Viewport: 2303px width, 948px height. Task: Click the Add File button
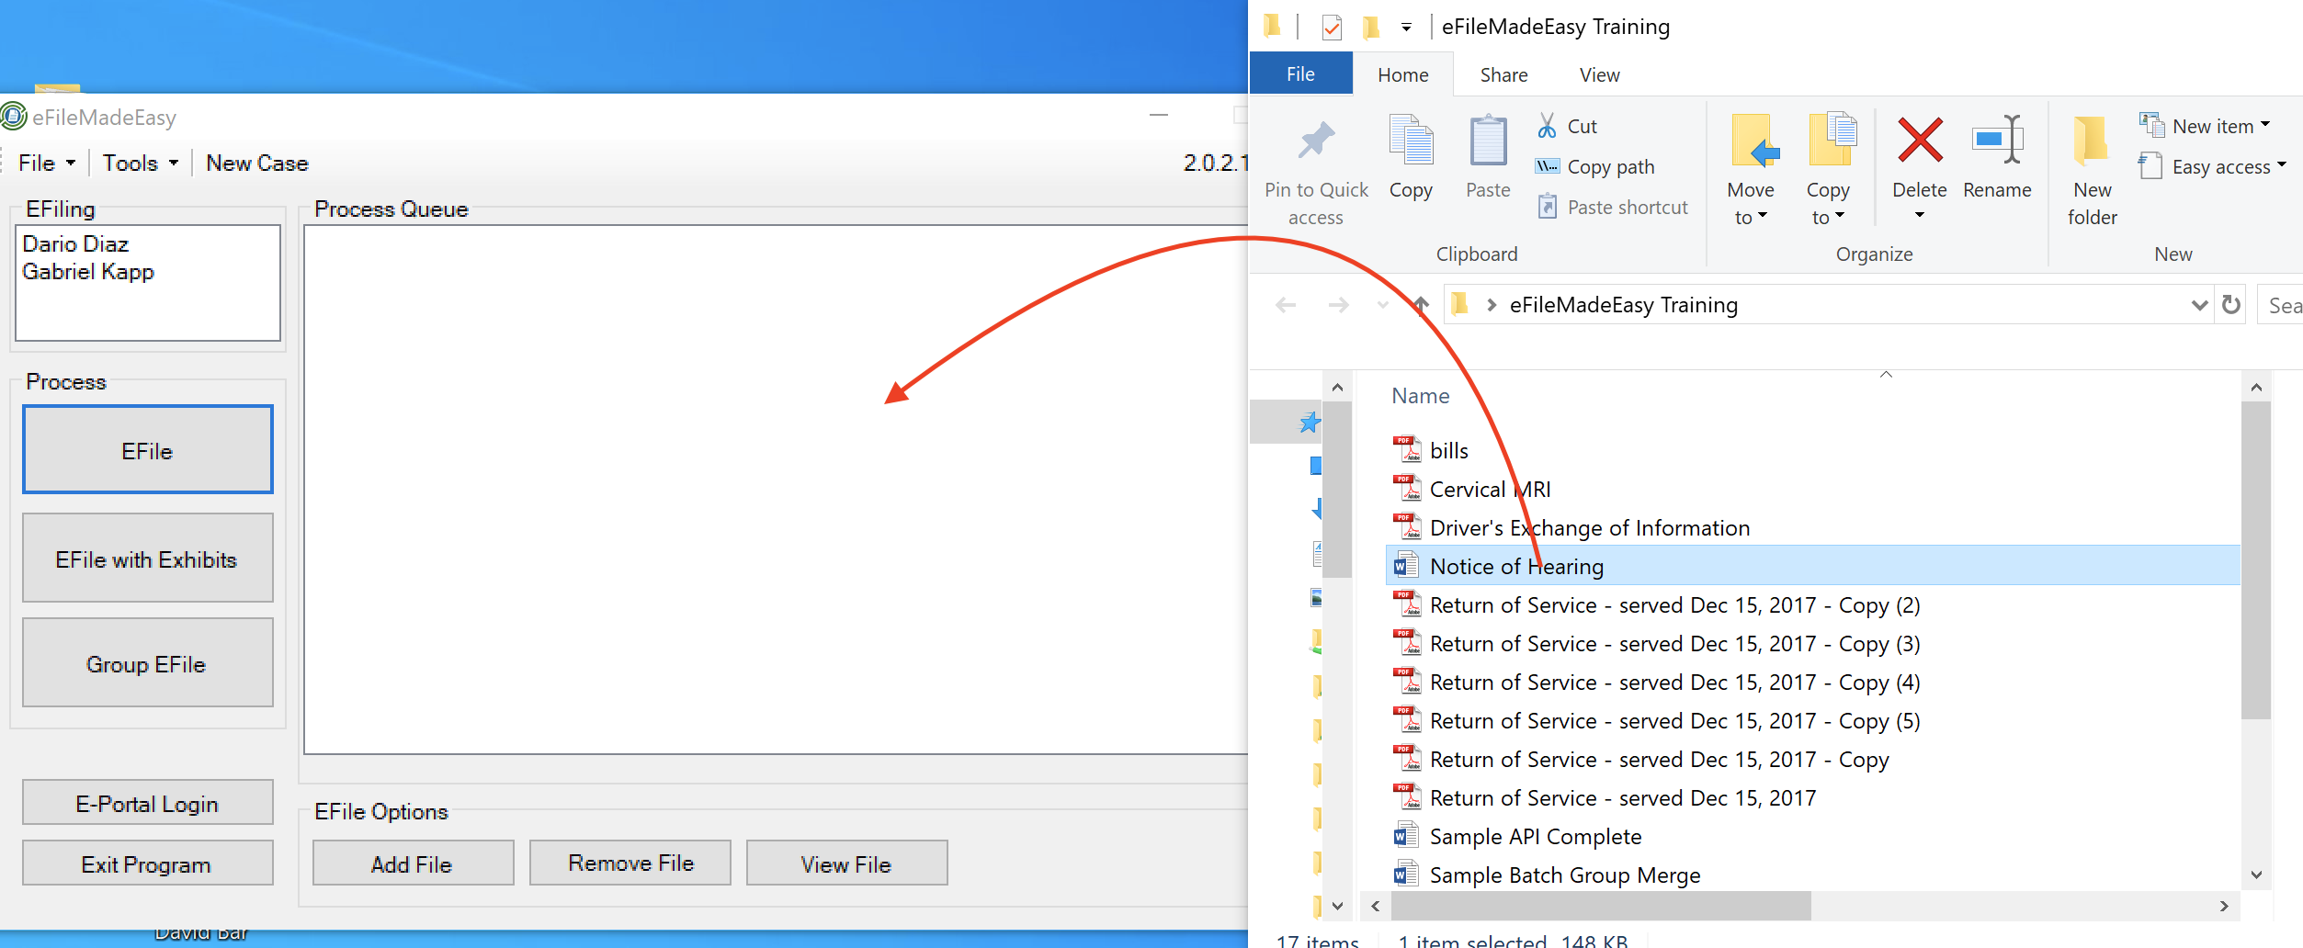tap(414, 863)
